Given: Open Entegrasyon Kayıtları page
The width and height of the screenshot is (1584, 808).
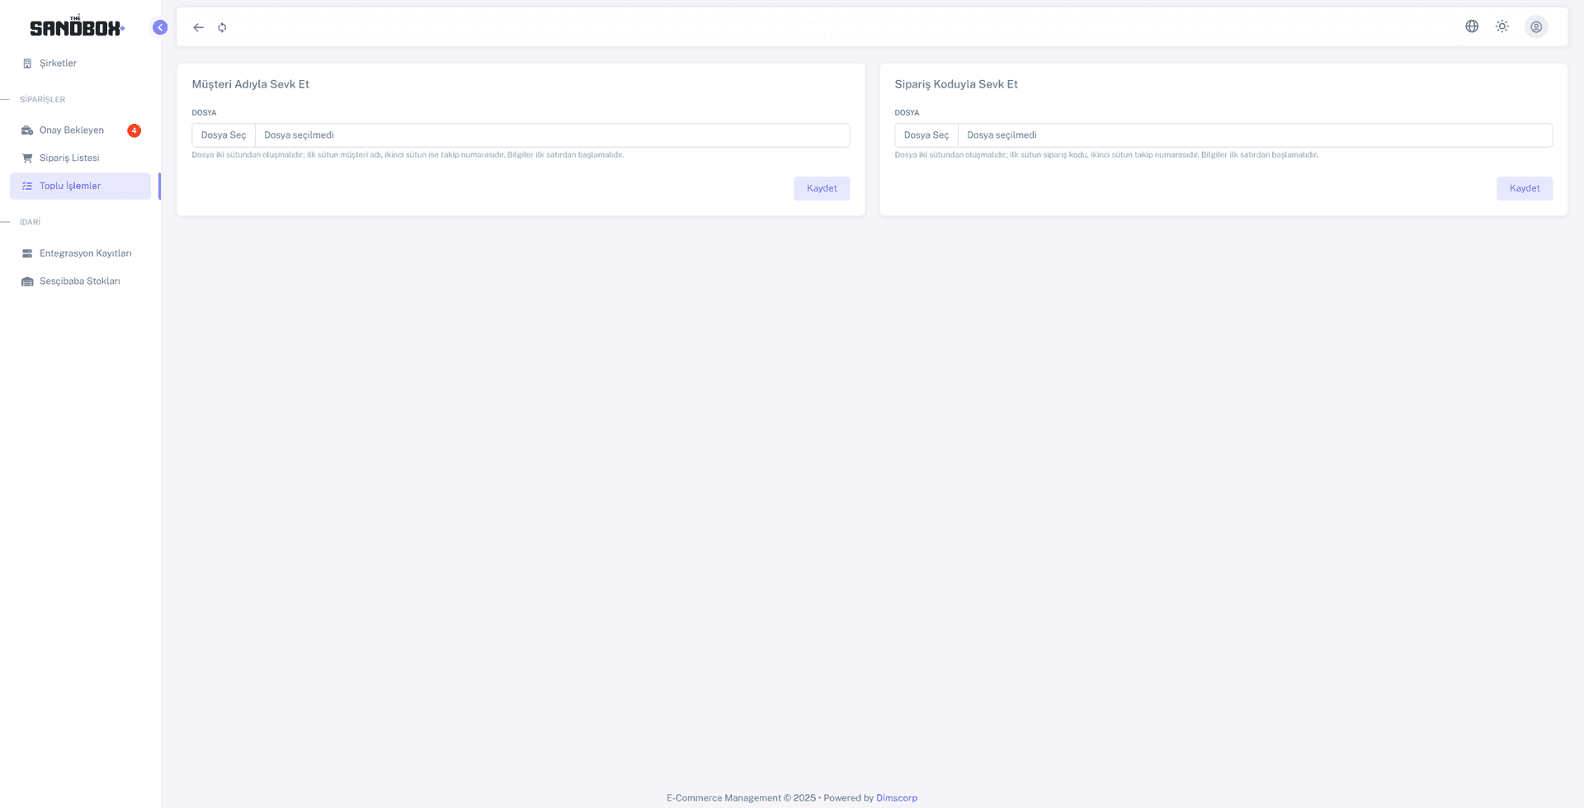Looking at the screenshot, I should point(85,253).
